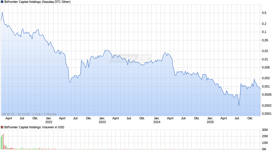Click the 10M volume axis label
This screenshot has height=152, width=273.
(265, 143)
